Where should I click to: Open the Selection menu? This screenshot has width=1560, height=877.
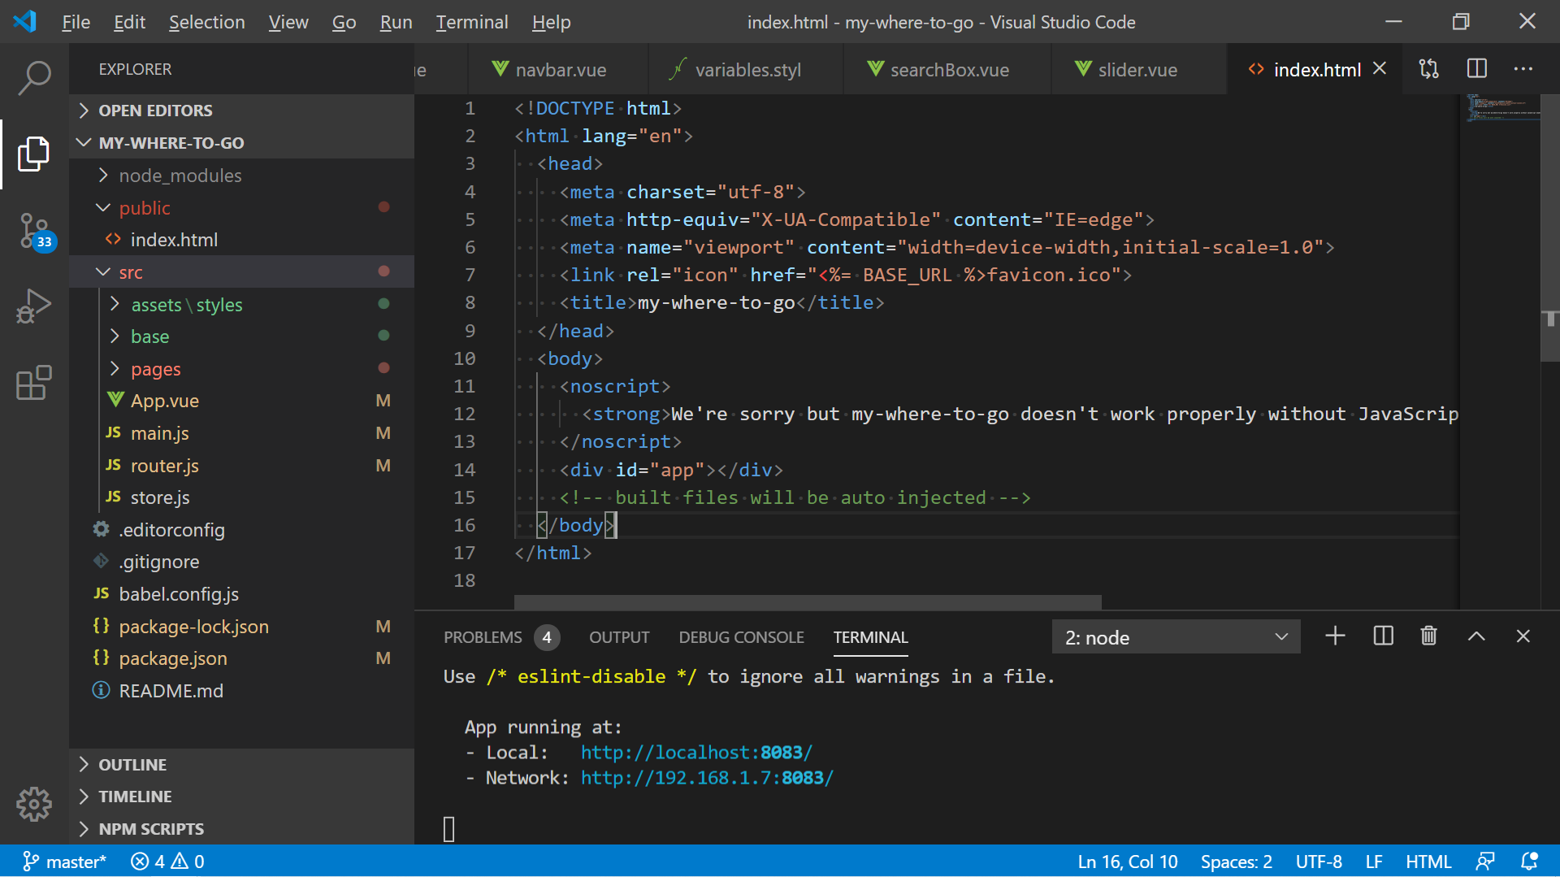tap(206, 22)
